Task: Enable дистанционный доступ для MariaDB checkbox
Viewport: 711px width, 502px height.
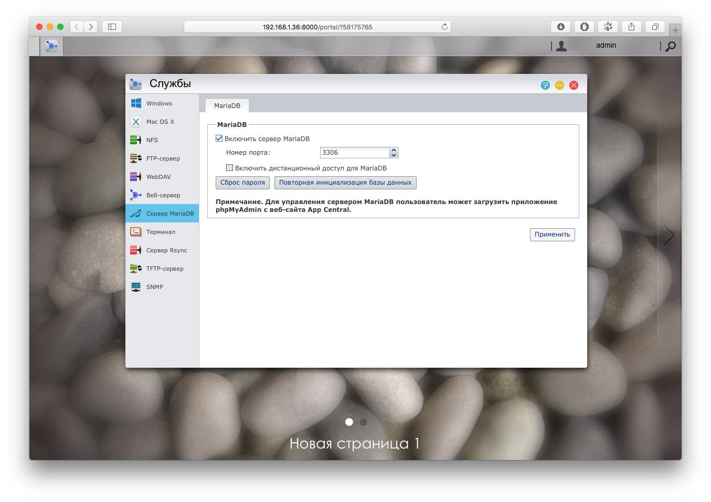Action: tap(229, 168)
